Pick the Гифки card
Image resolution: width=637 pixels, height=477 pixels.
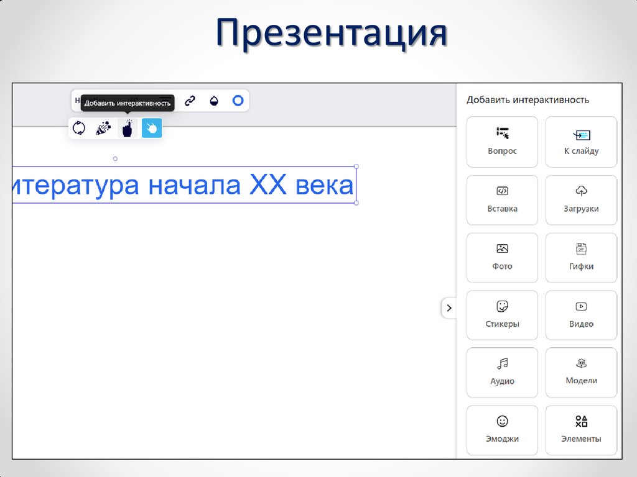click(x=581, y=258)
